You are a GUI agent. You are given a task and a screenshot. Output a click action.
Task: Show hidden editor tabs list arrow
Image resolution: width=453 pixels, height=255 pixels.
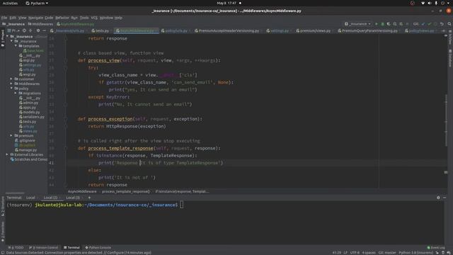coord(444,30)
